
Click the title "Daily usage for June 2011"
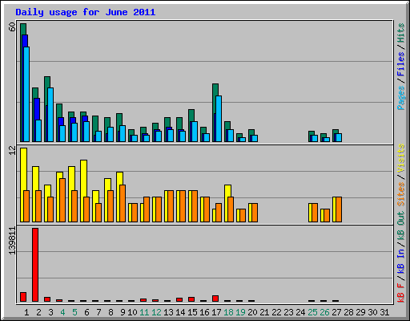pos(86,12)
